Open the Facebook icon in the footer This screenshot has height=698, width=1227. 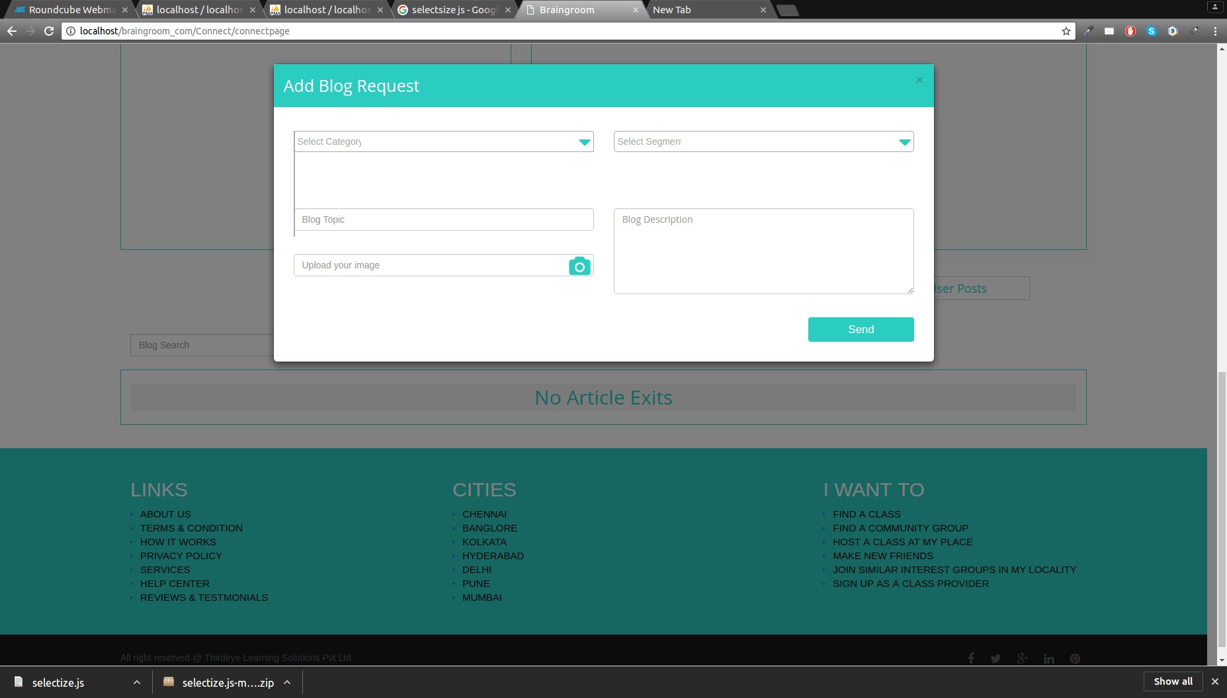(971, 658)
